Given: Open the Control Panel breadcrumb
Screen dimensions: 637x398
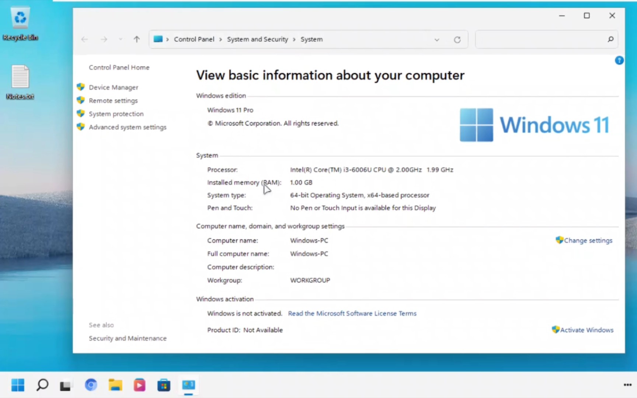Looking at the screenshot, I should click(194, 39).
